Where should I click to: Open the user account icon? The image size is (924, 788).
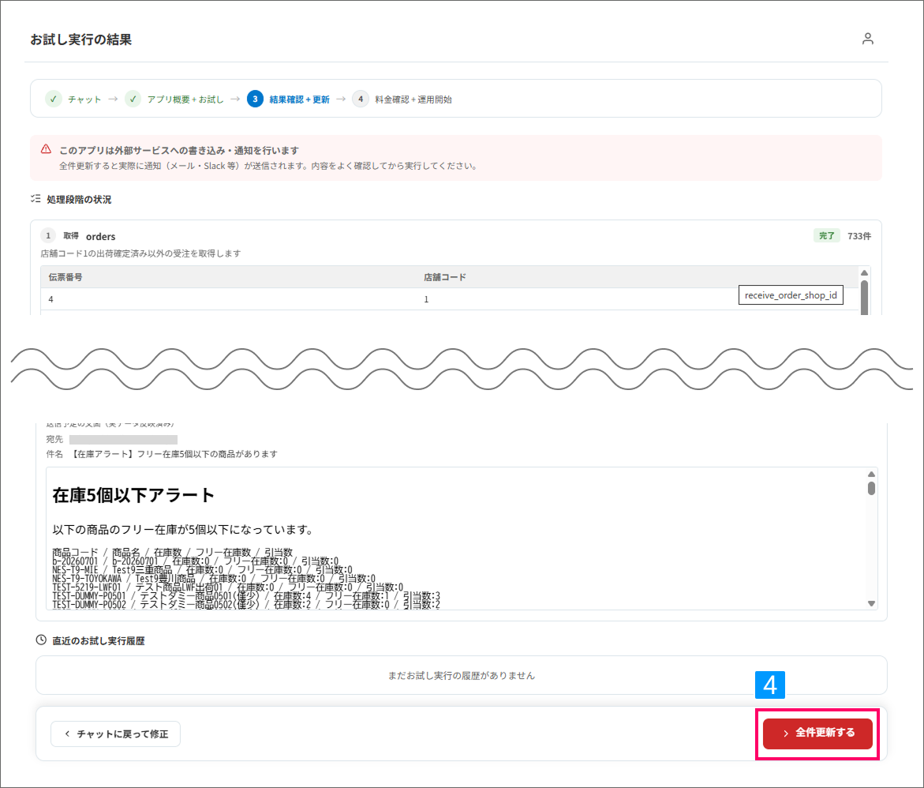click(x=867, y=39)
